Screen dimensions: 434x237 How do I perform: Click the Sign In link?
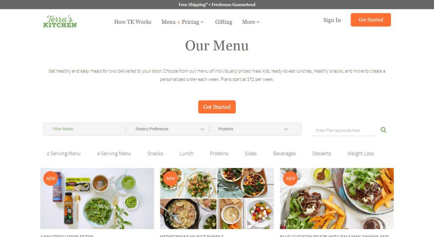tap(332, 20)
